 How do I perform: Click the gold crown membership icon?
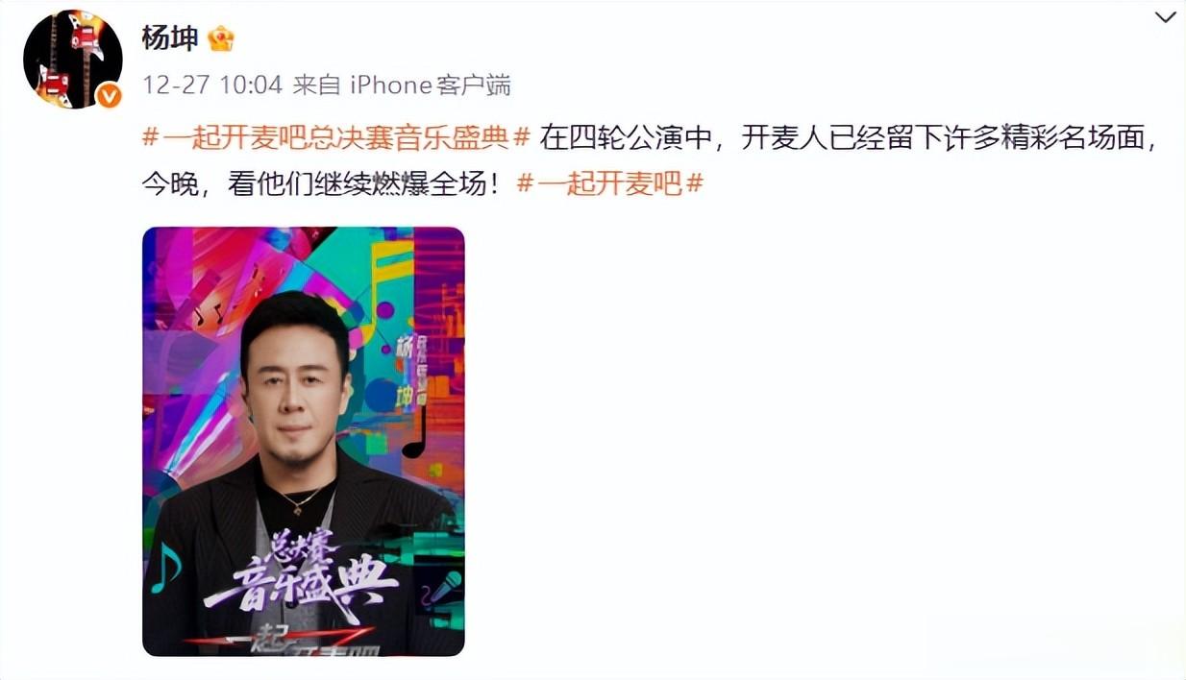click(221, 38)
